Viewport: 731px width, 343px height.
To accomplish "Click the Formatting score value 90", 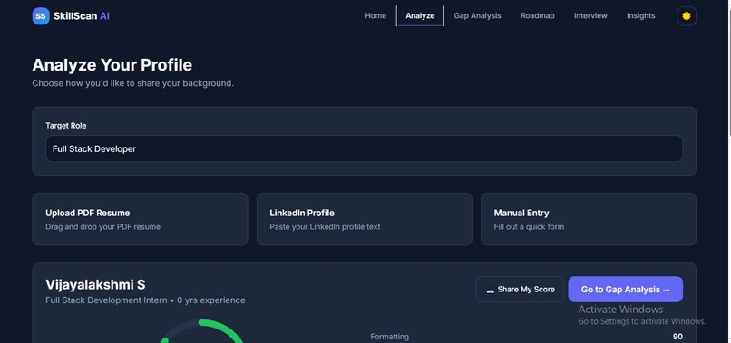I will click(x=677, y=337).
